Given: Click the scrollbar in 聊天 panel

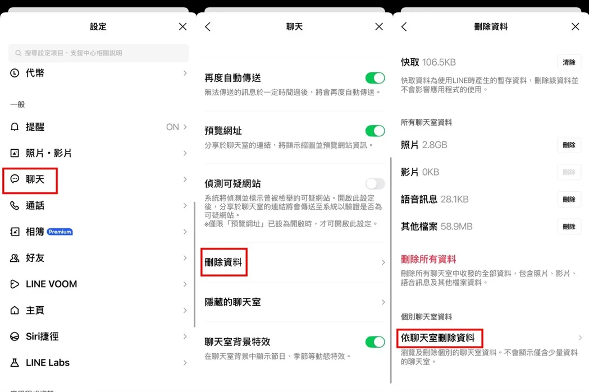Looking at the screenshot, I should click(391, 270).
